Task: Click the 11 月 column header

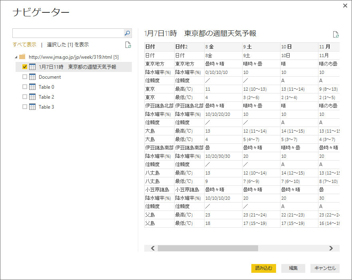Action: 329,47
